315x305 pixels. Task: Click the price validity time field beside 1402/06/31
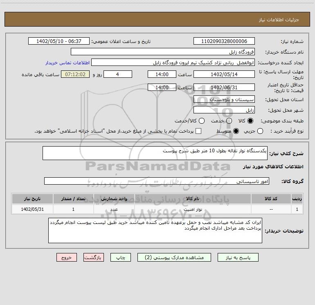(162, 87)
